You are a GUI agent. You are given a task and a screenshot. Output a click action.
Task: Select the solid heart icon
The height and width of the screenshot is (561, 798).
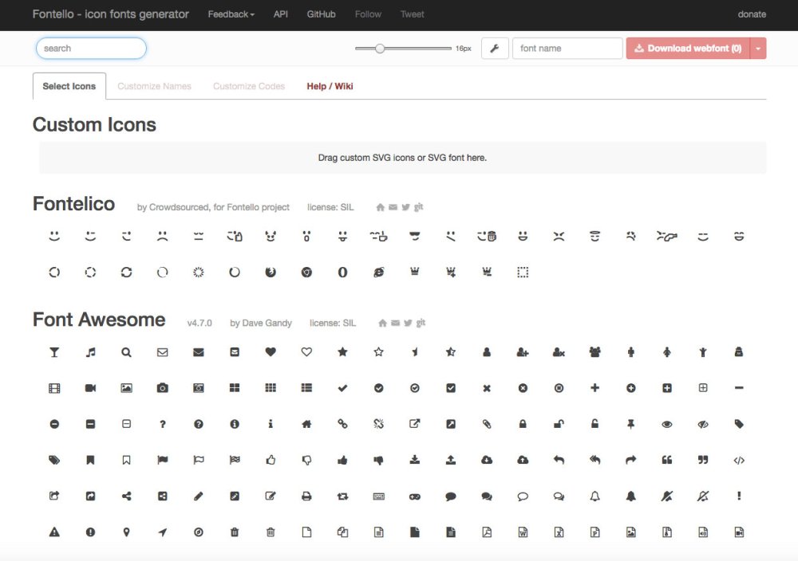[271, 352]
